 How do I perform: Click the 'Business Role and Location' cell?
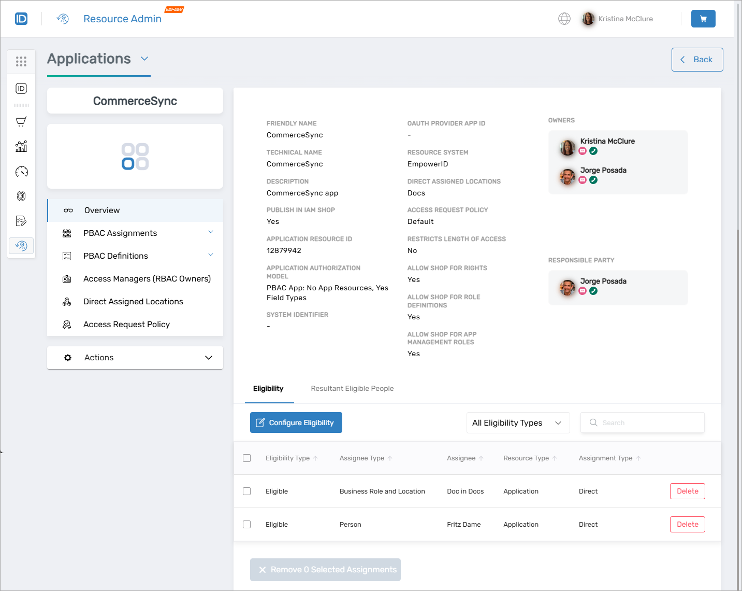pyautogui.click(x=382, y=491)
